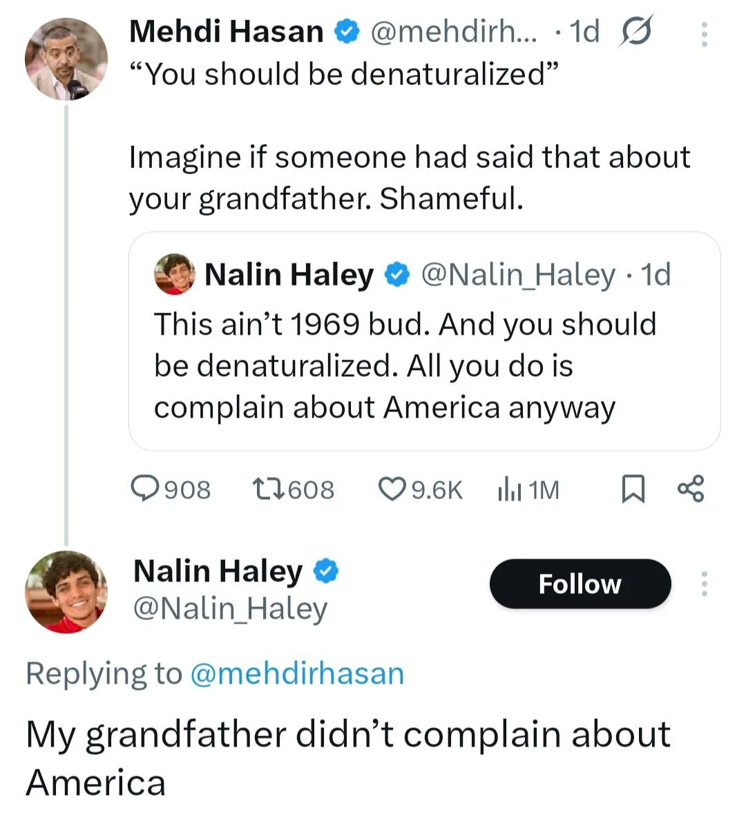Tap the repost icon with 608
Screen dimensions: 746x813
point(267,489)
